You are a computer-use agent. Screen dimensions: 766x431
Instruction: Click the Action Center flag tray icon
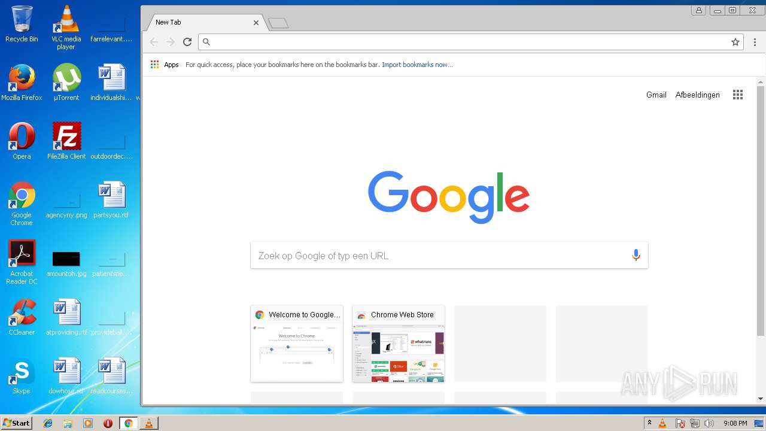point(680,423)
